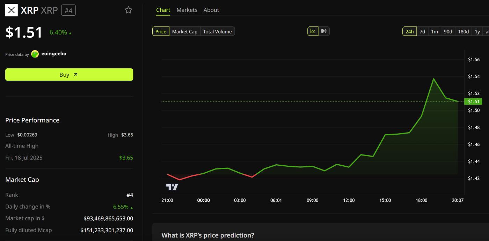Select the 7d time range
The image size is (489, 241).
pos(422,31)
